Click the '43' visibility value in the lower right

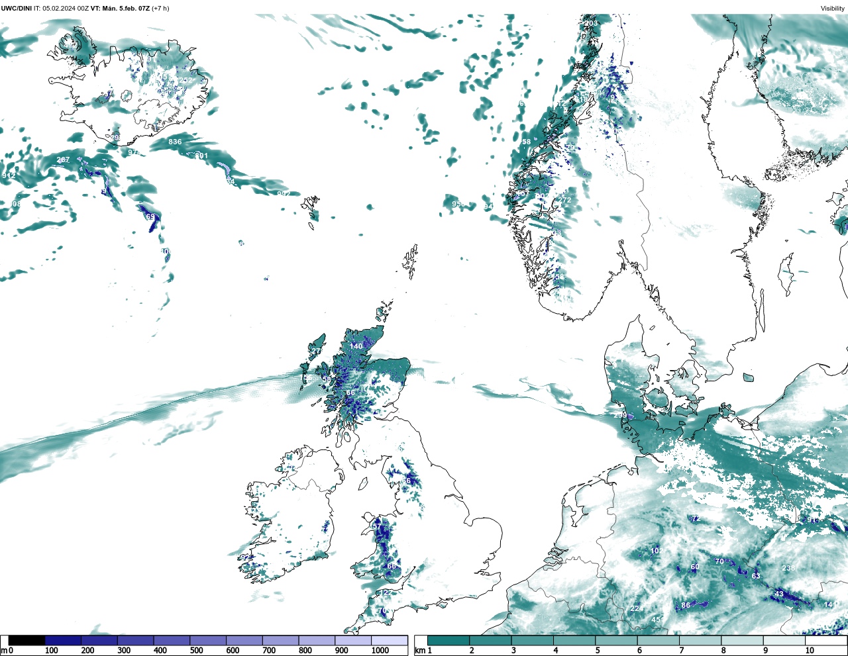[x=779, y=594]
